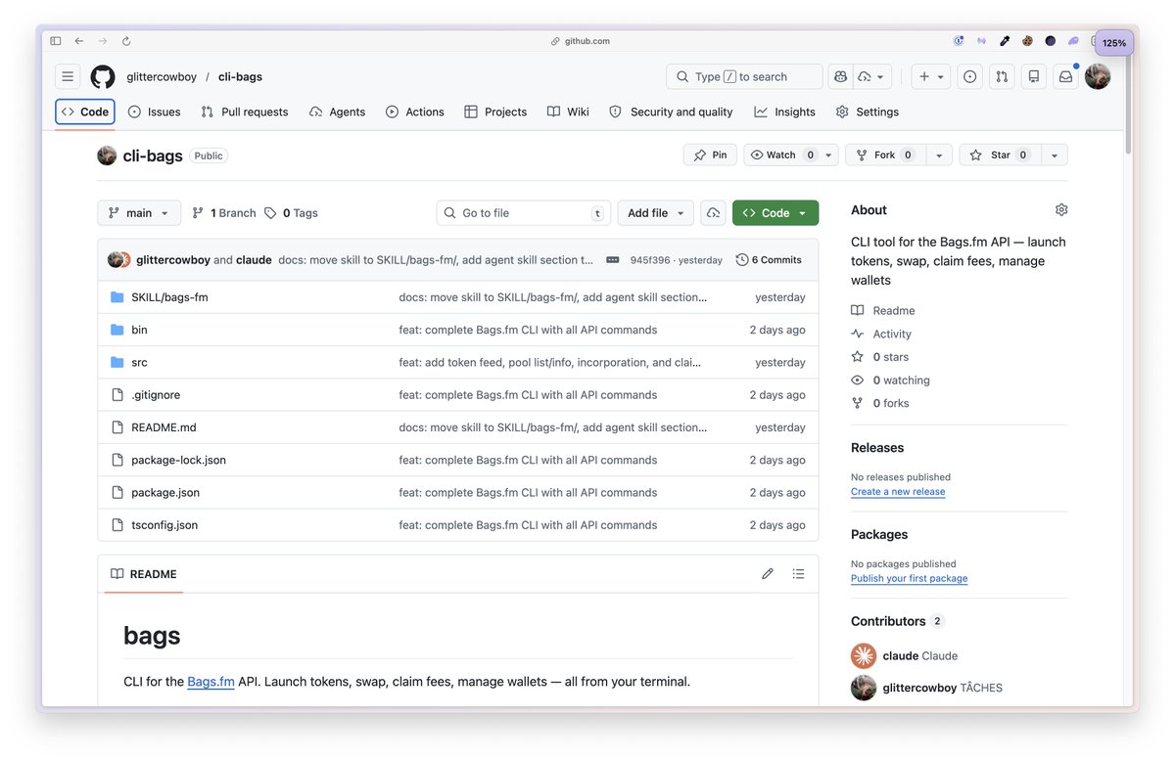Open the pull requests icon in header

pos(1001,76)
